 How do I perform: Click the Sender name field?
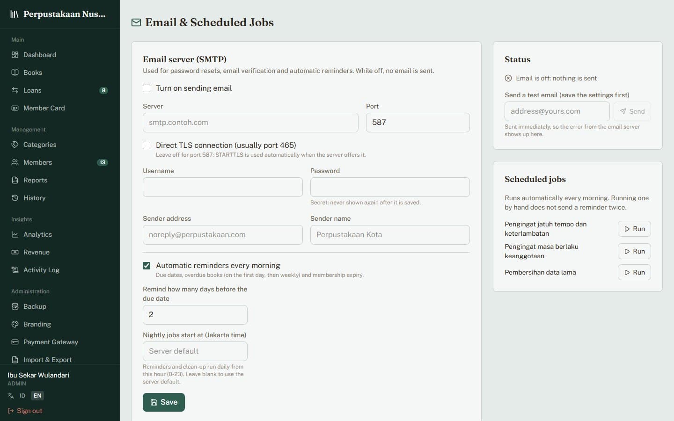click(390, 235)
